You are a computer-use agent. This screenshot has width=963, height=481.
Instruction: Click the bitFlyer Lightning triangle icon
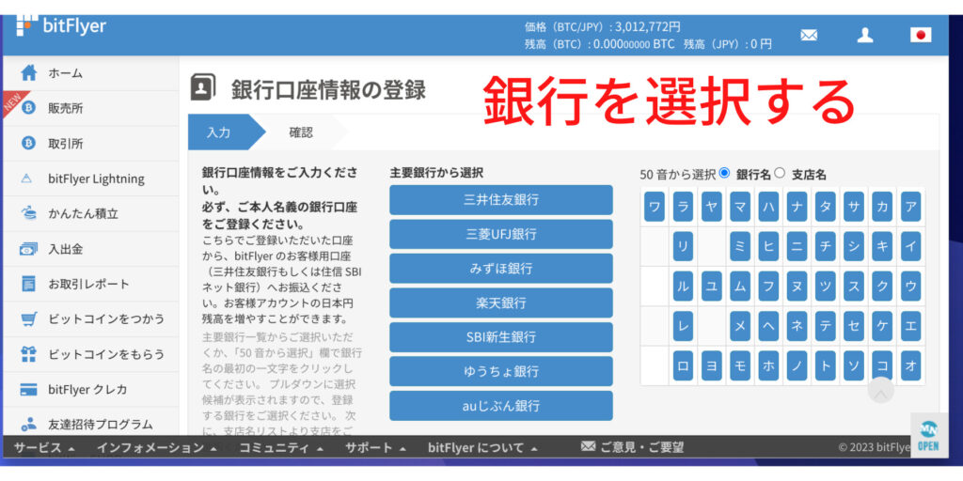tap(26, 178)
